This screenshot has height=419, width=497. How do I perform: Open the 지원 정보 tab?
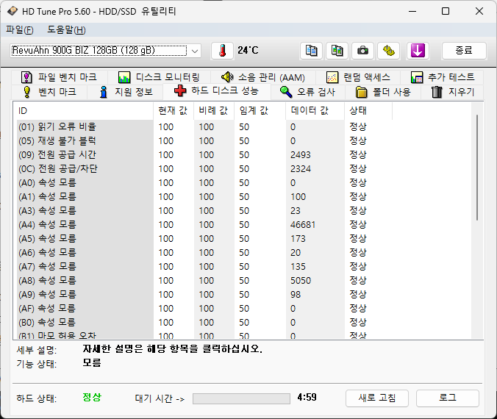126,92
